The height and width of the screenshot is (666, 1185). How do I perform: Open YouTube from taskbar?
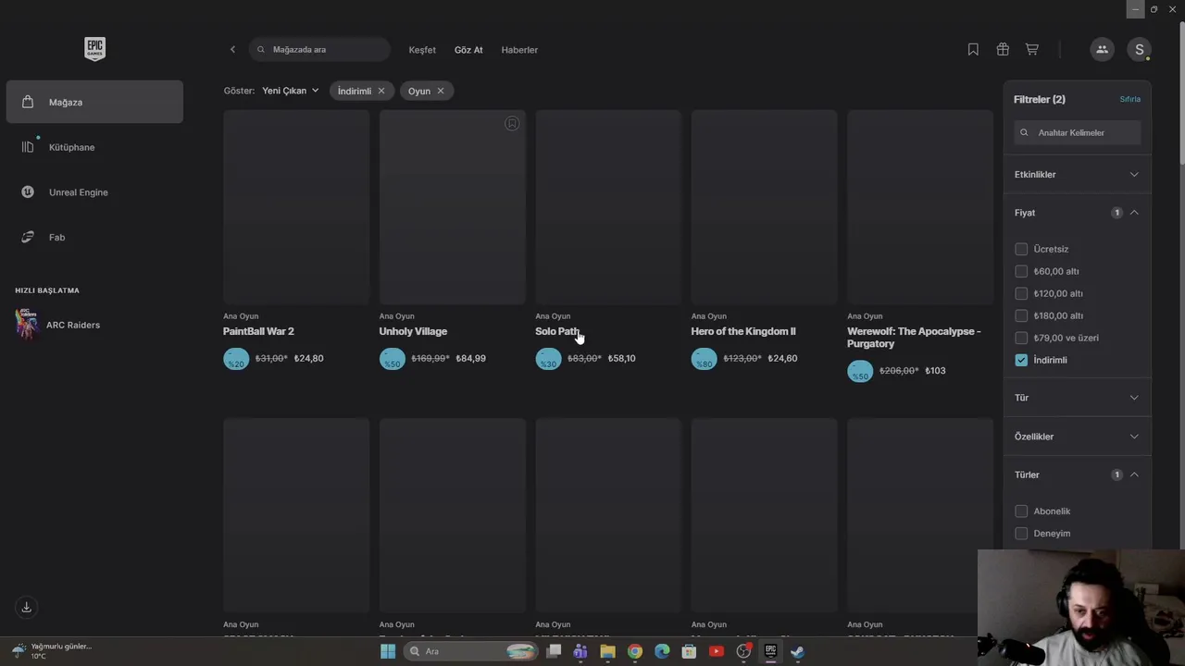pos(716,651)
